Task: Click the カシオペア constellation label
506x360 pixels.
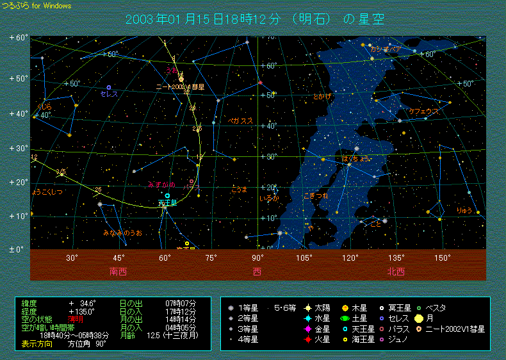Action: (386, 49)
